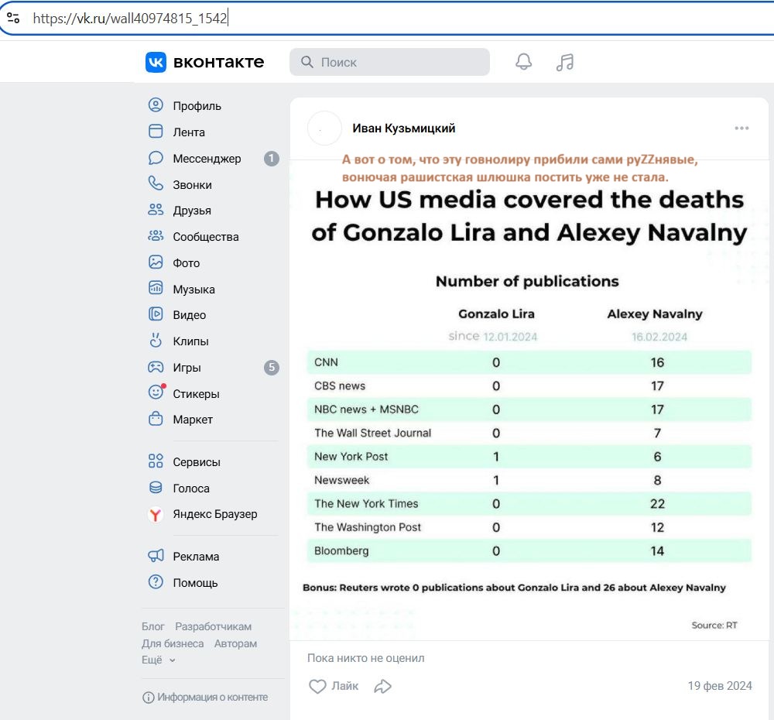Expand the Ещё footer menu

click(159, 660)
